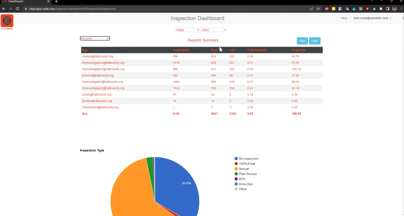The image size is (404, 216).
Task: Export the summary using the CSV button
Action: pos(315,41)
